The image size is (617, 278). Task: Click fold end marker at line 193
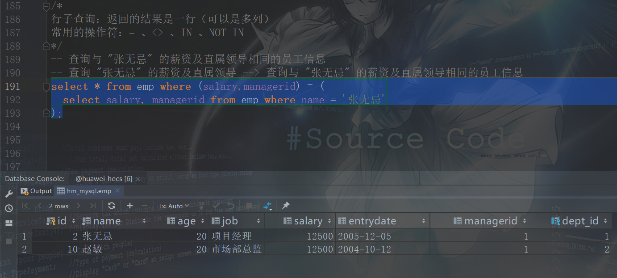click(46, 113)
